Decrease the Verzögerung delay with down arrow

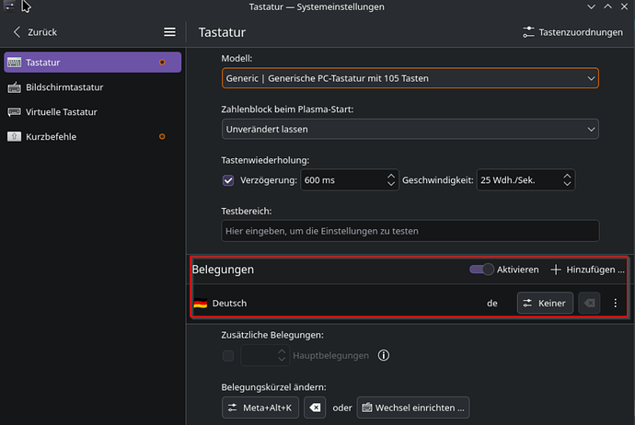click(391, 184)
